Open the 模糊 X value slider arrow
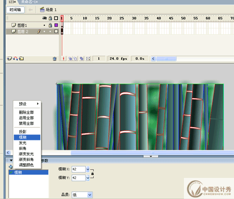This screenshot has width=234, height=199. point(88,169)
